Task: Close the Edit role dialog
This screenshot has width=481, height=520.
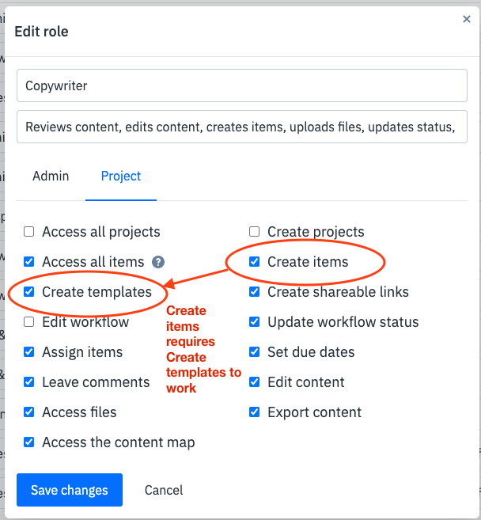Action: [467, 19]
